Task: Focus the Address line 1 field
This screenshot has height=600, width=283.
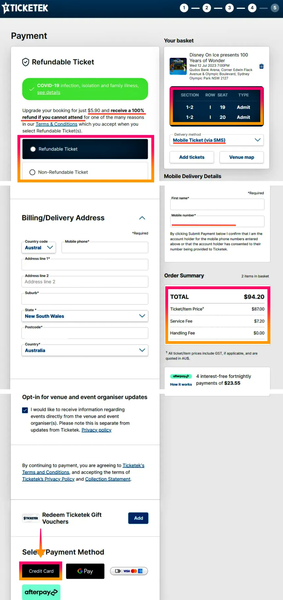Action: pos(85,265)
